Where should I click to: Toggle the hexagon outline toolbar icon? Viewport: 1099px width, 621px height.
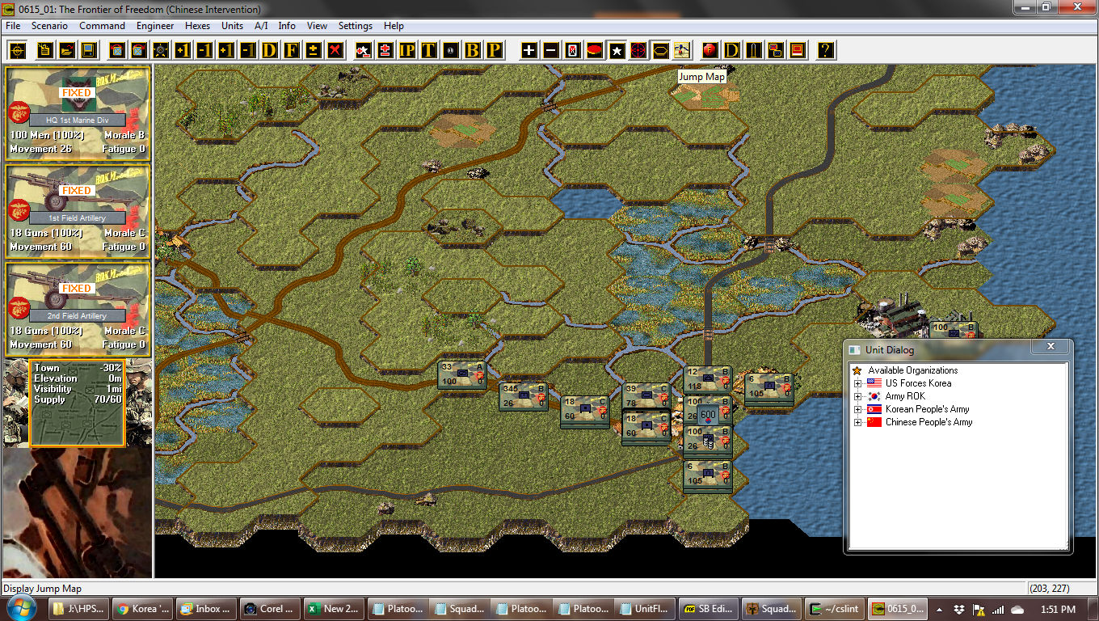[x=660, y=50]
